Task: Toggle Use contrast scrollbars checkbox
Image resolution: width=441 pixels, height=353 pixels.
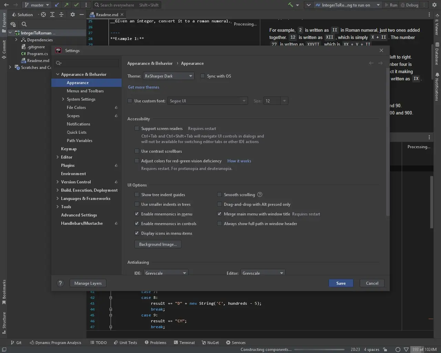Action: (137, 151)
